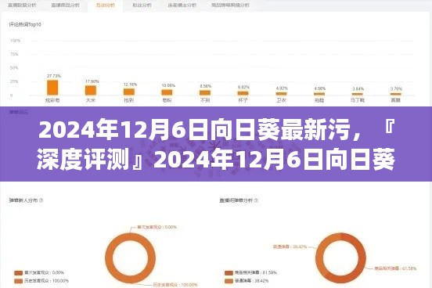Screen dimensions: 432x288
Task: Click the 评论热词Top10 chart title
Action: point(25,24)
